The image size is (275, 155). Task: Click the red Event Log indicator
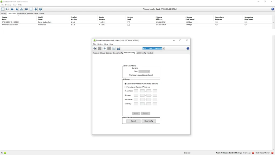click(x=253, y=153)
